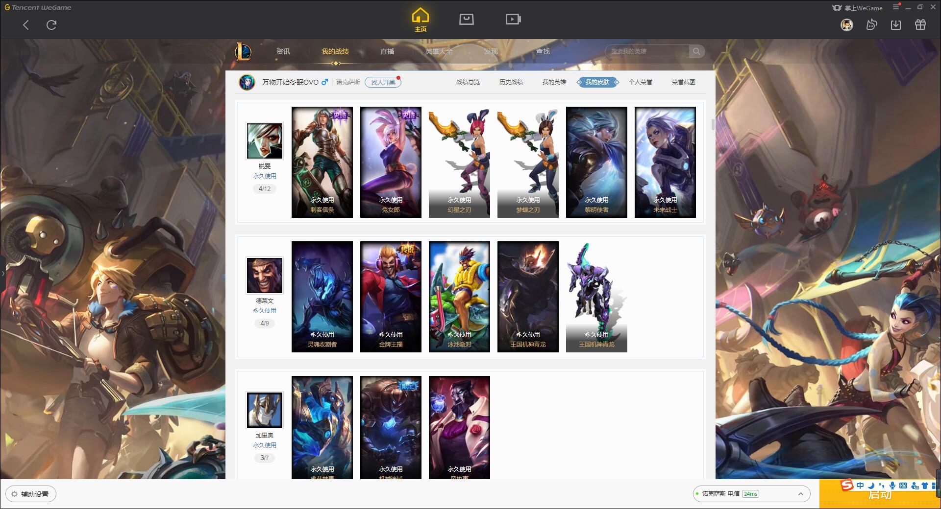The width and height of the screenshot is (941, 509).
Task: Open the flame mascot activity icon
Action: [x=871, y=25]
